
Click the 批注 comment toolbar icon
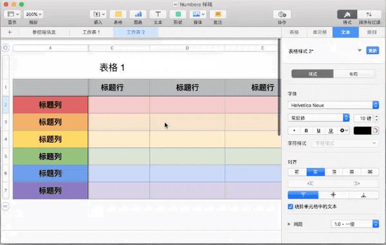[218, 14]
